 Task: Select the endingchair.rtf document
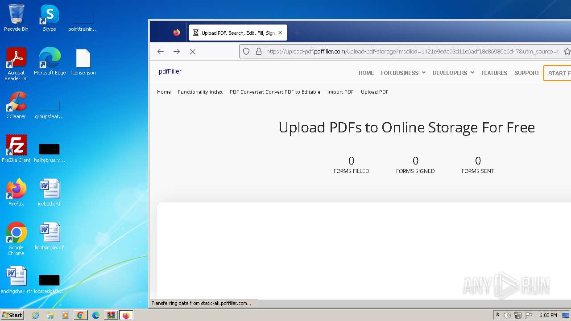[16, 280]
